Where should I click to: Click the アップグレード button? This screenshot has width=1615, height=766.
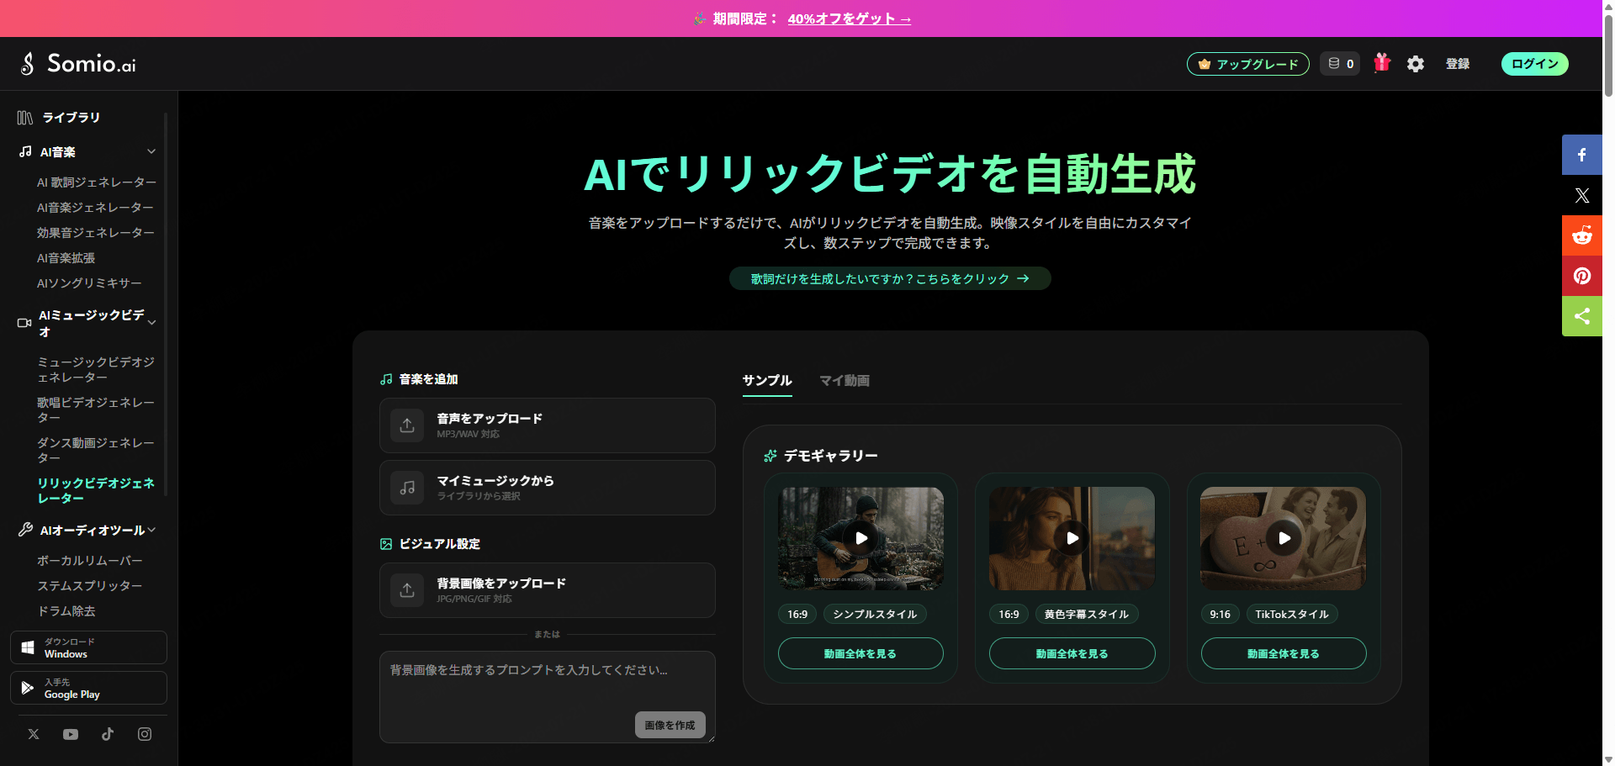[1248, 64]
